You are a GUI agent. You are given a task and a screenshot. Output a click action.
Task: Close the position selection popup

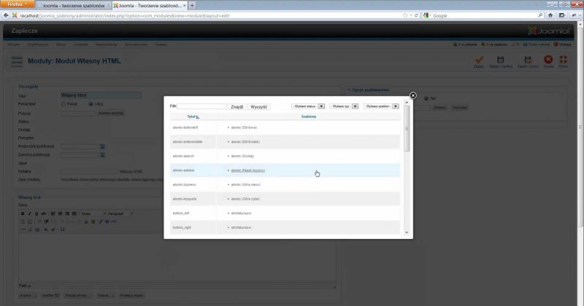(412, 95)
